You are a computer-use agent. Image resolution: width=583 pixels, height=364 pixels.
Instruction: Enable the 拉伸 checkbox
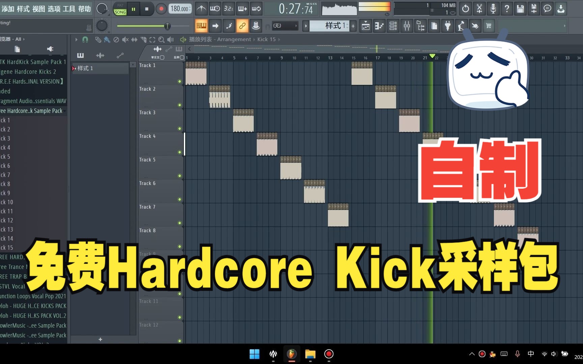(x=182, y=57)
